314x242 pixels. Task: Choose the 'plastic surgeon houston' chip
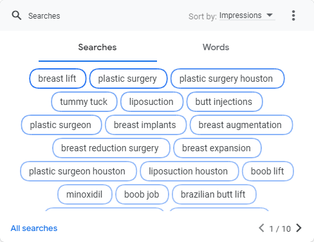(x=78, y=171)
